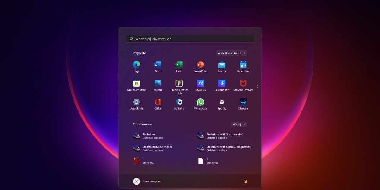
Task: Launch PowerPoint
Action: [x=201, y=66]
